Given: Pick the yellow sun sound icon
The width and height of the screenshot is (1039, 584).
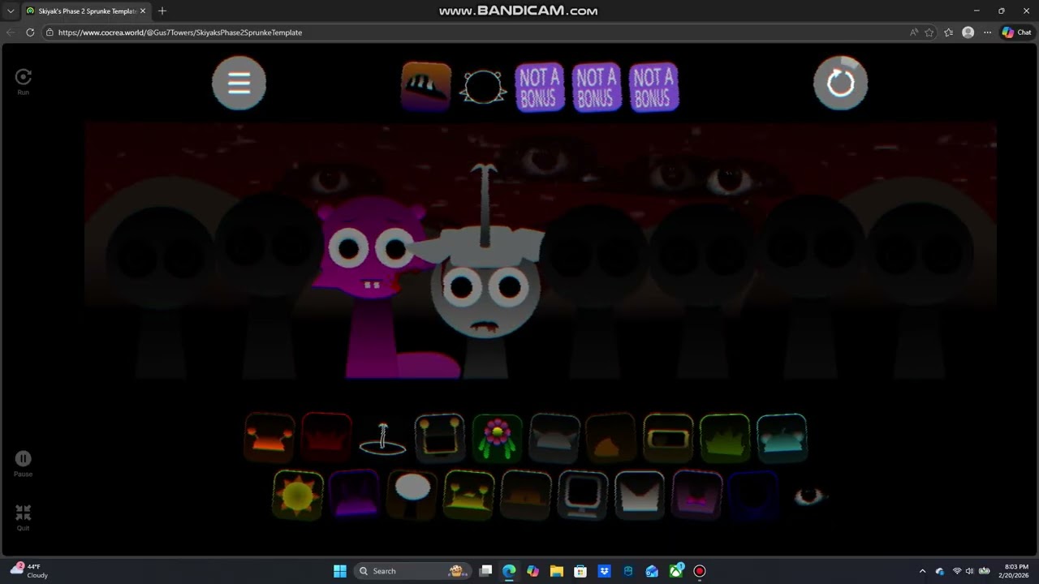Looking at the screenshot, I should (x=298, y=495).
